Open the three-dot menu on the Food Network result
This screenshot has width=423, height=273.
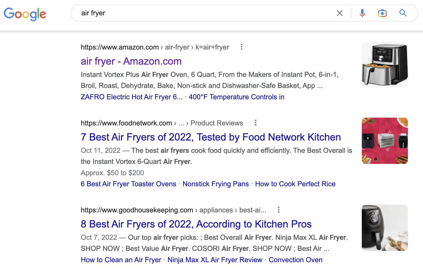[x=255, y=123]
